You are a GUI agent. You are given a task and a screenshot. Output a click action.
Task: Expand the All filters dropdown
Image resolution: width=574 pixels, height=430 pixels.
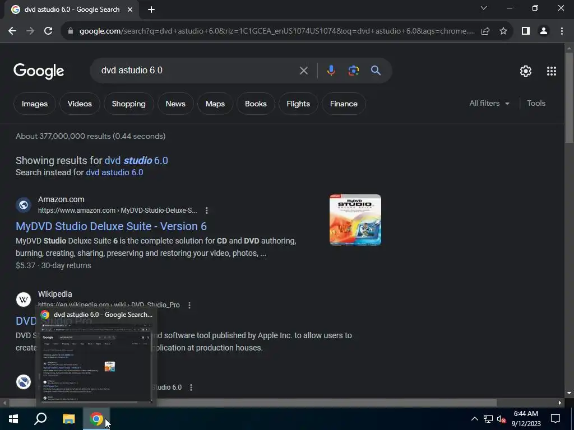[489, 104]
